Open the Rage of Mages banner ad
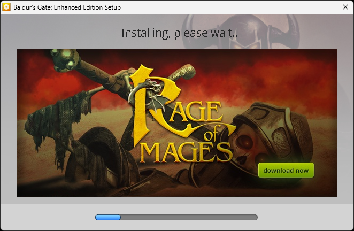 [x=177, y=123]
